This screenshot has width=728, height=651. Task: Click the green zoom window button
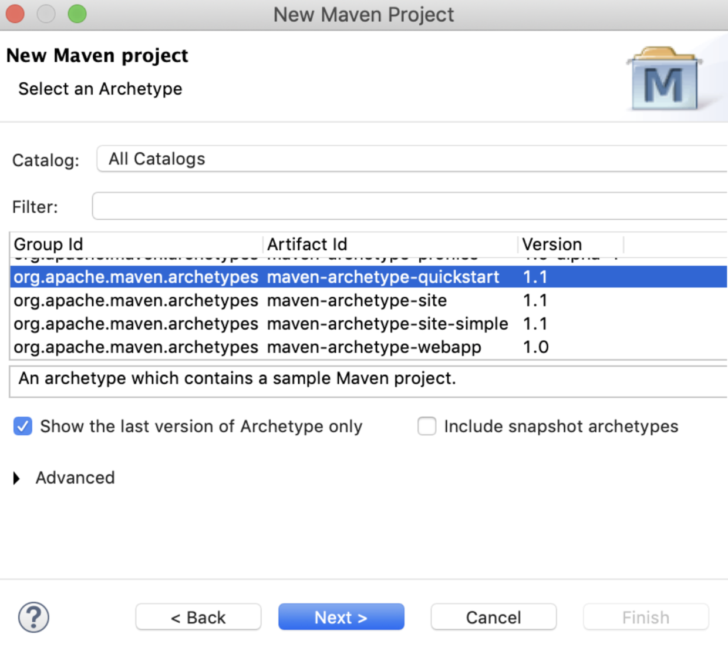[x=77, y=14]
